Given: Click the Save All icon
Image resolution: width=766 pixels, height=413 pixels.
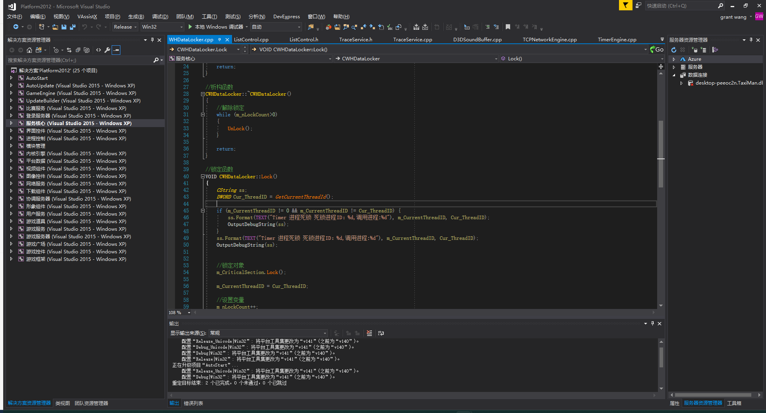Looking at the screenshot, I should coord(72,27).
